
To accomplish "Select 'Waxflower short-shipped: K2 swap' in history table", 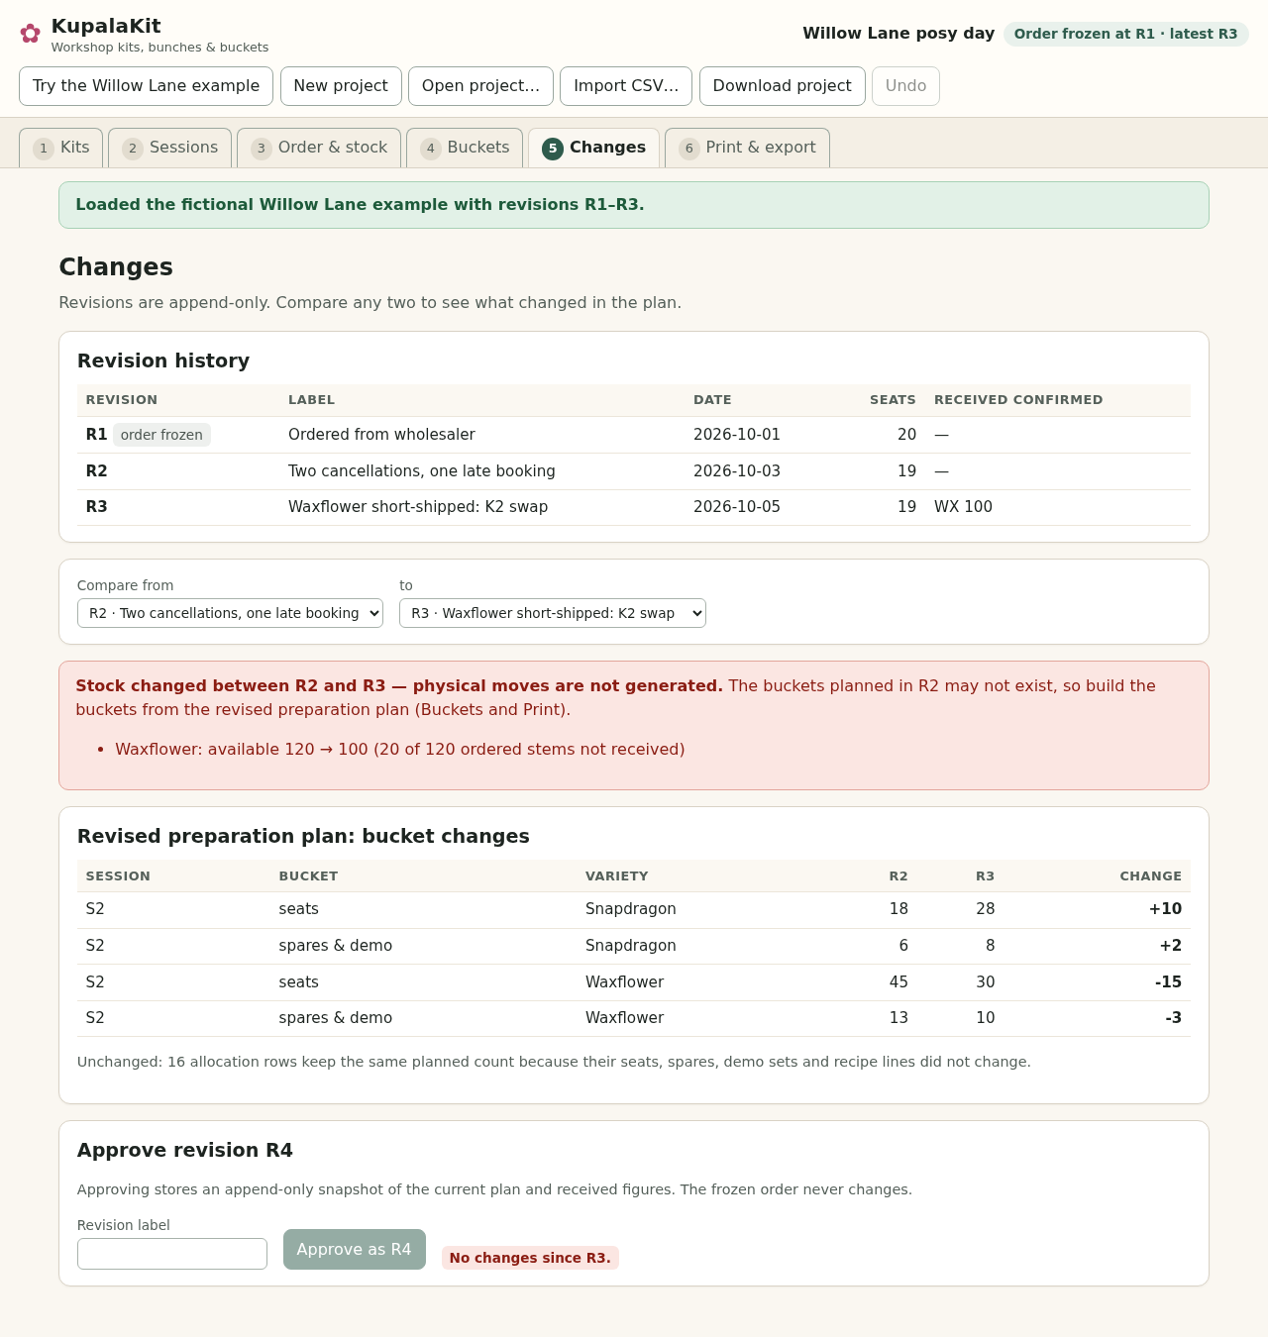I will pyautogui.click(x=418, y=507).
